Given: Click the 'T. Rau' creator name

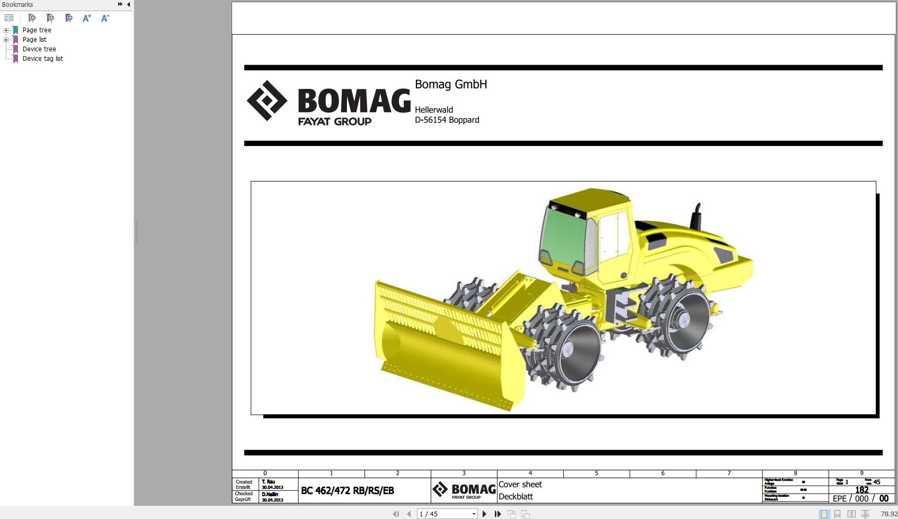Looking at the screenshot, I should pyautogui.click(x=269, y=481).
